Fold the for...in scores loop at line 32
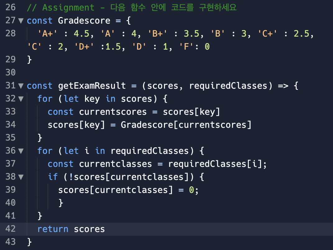333x250 pixels. click(x=21, y=99)
